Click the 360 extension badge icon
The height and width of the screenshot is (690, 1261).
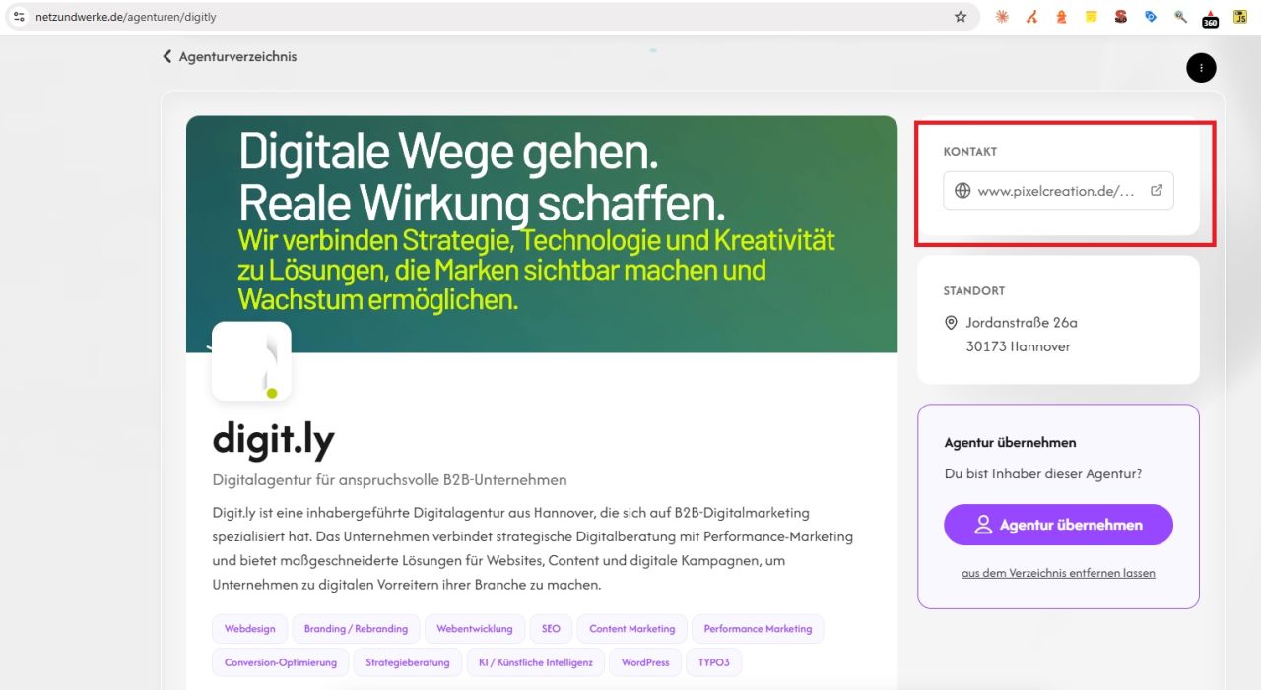1210,18
